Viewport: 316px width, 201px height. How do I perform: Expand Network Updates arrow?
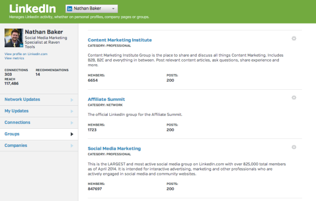tap(72, 100)
